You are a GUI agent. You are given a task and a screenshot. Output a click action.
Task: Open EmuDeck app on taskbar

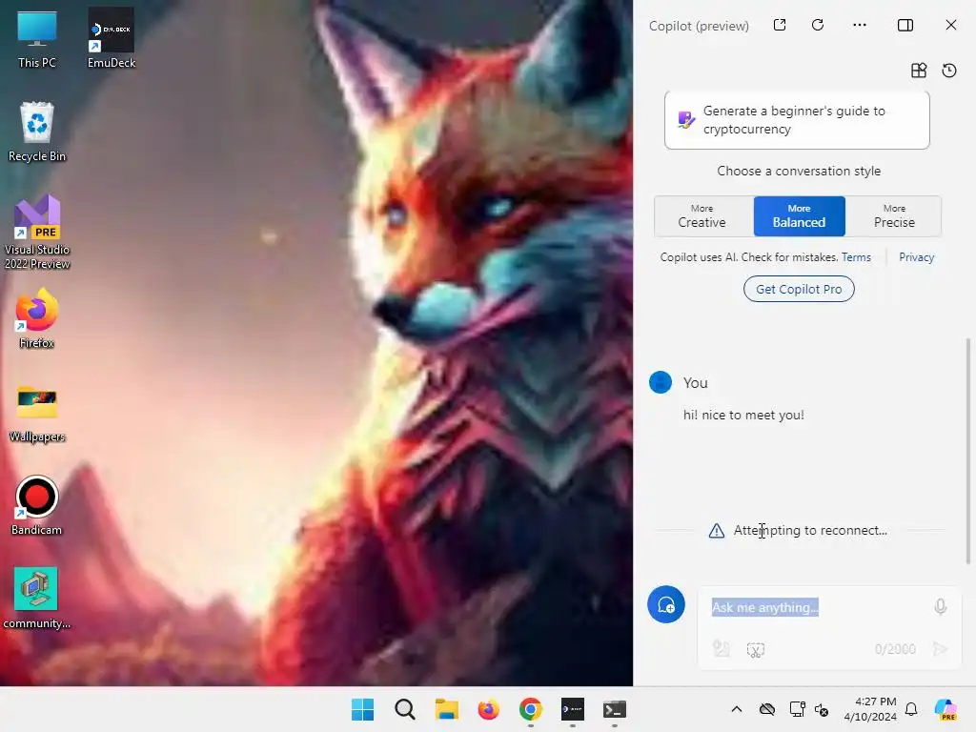(x=572, y=709)
